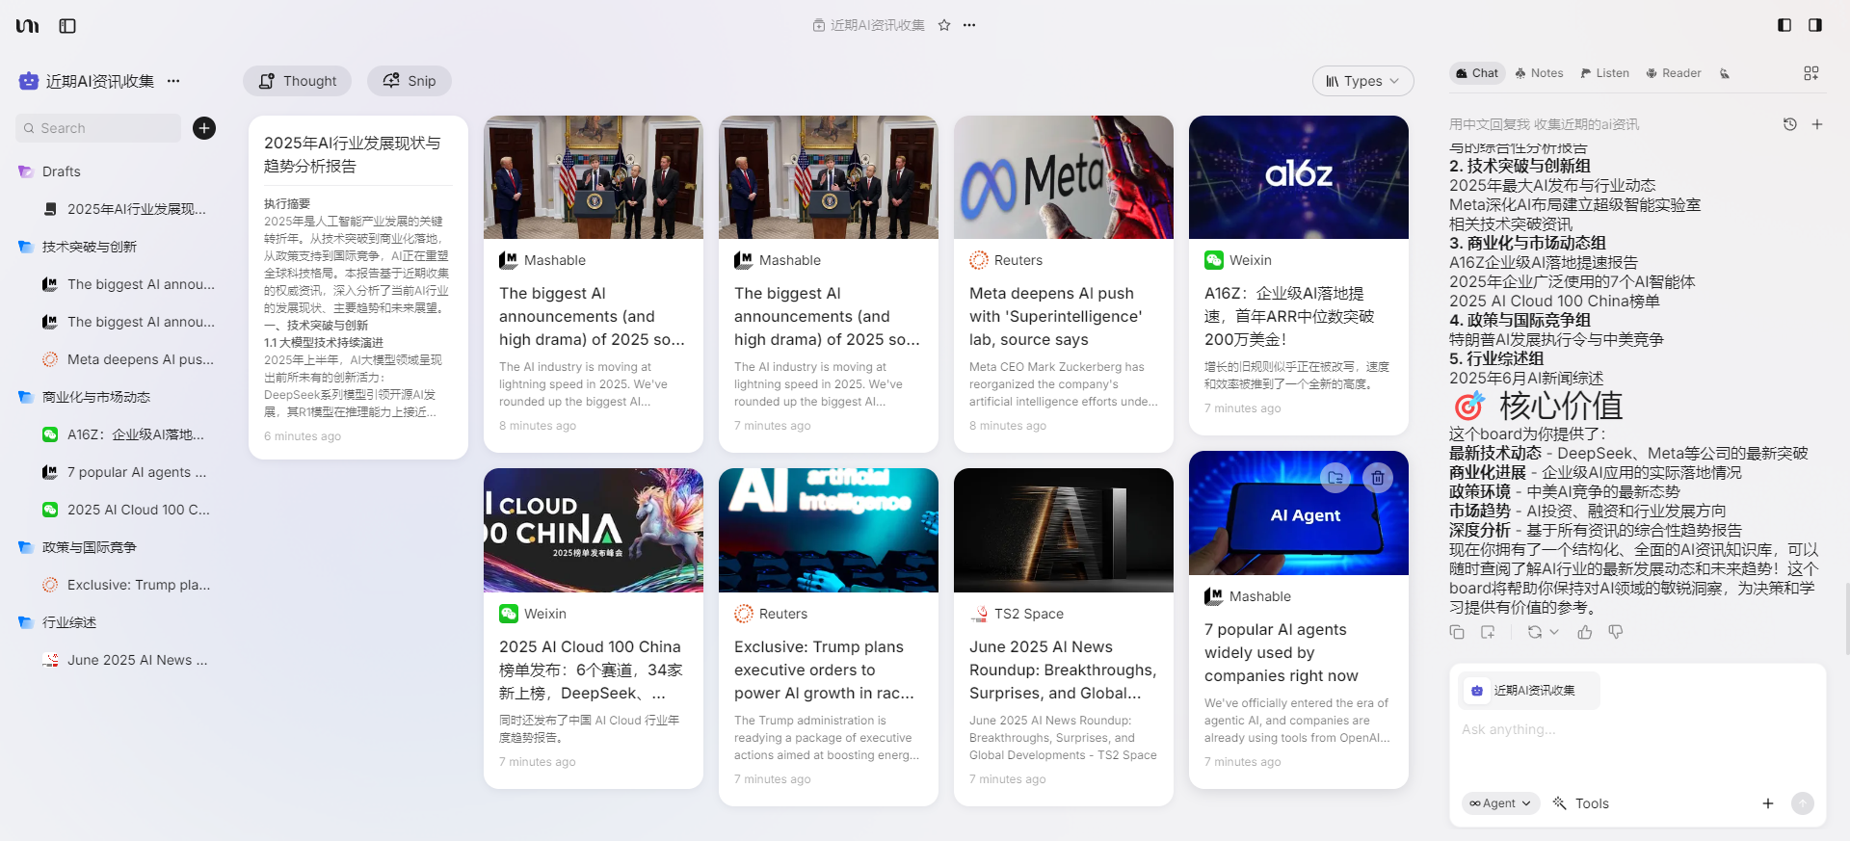
Task: Open the A16Z：企业级AI落地提速 card title
Action: [x=1289, y=316]
